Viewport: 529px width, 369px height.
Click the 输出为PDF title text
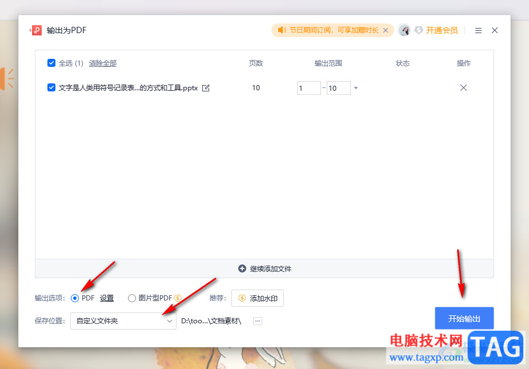[x=66, y=30]
